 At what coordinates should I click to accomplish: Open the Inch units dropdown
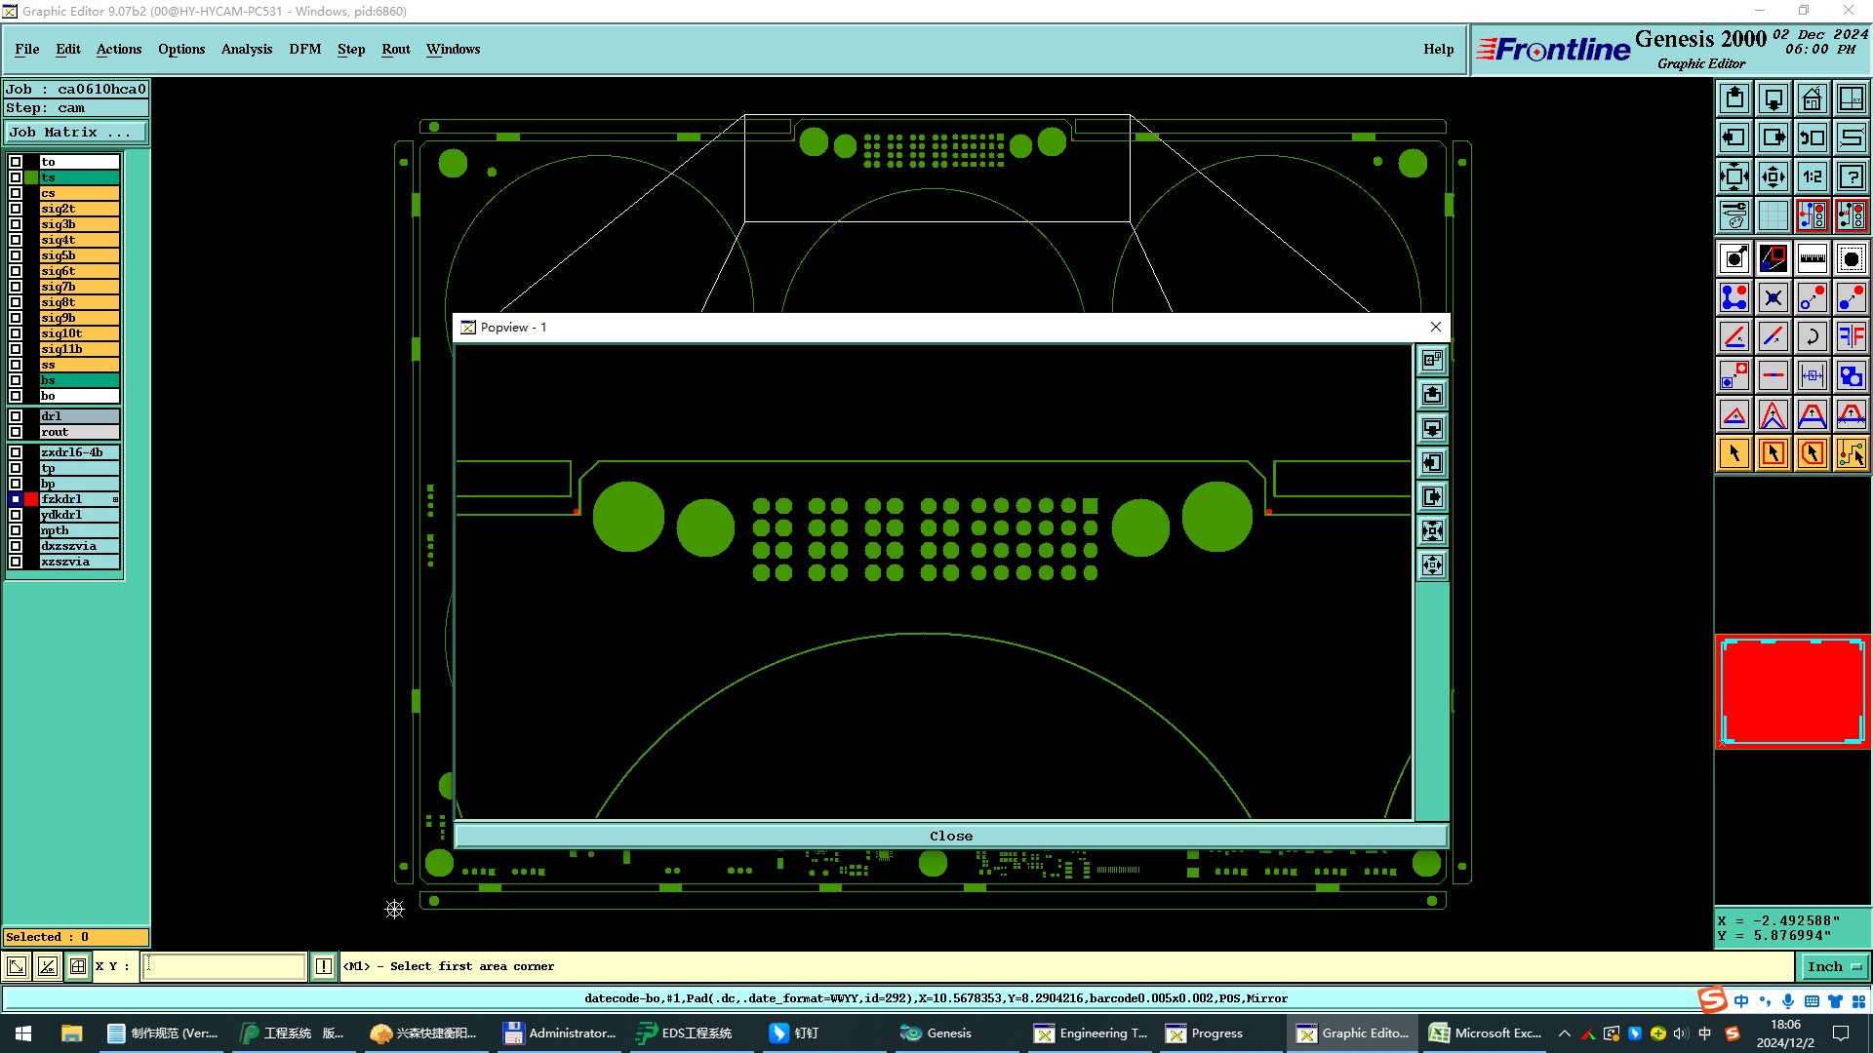point(1833,966)
